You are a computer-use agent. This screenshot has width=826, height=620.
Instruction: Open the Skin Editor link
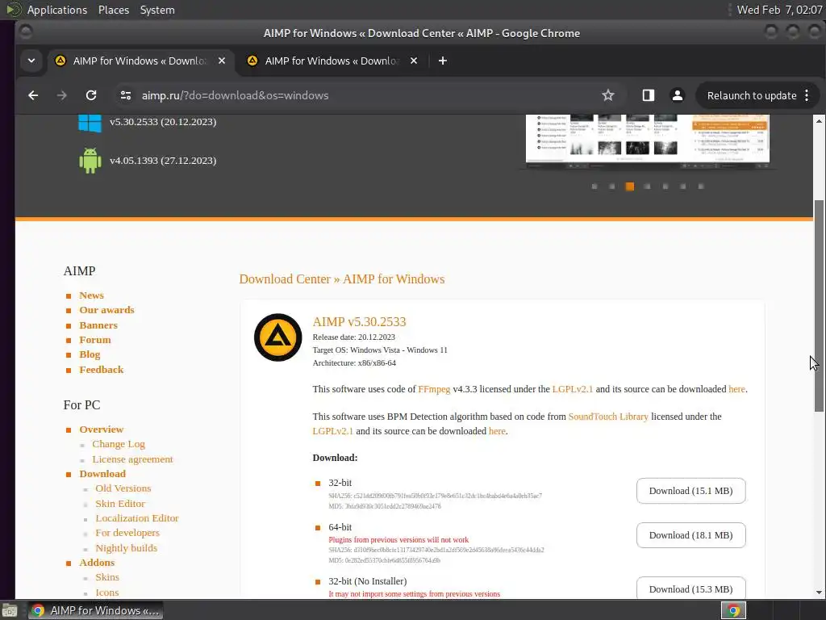120,504
